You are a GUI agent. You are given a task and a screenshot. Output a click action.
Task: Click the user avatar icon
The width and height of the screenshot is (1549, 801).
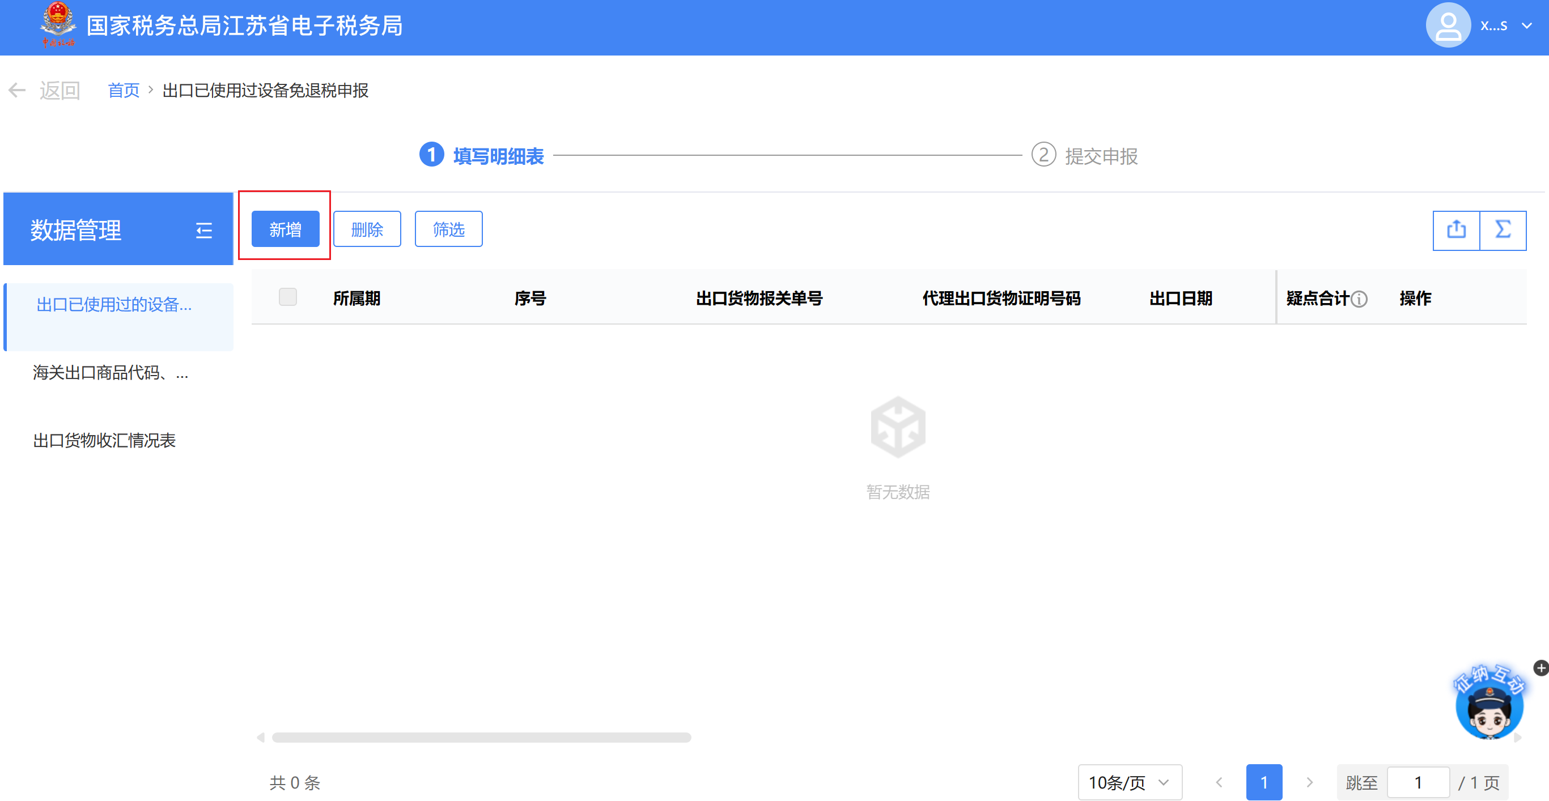click(1448, 25)
